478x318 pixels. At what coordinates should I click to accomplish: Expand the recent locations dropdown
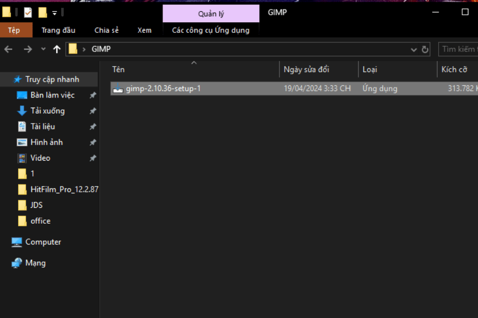[44, 49]
